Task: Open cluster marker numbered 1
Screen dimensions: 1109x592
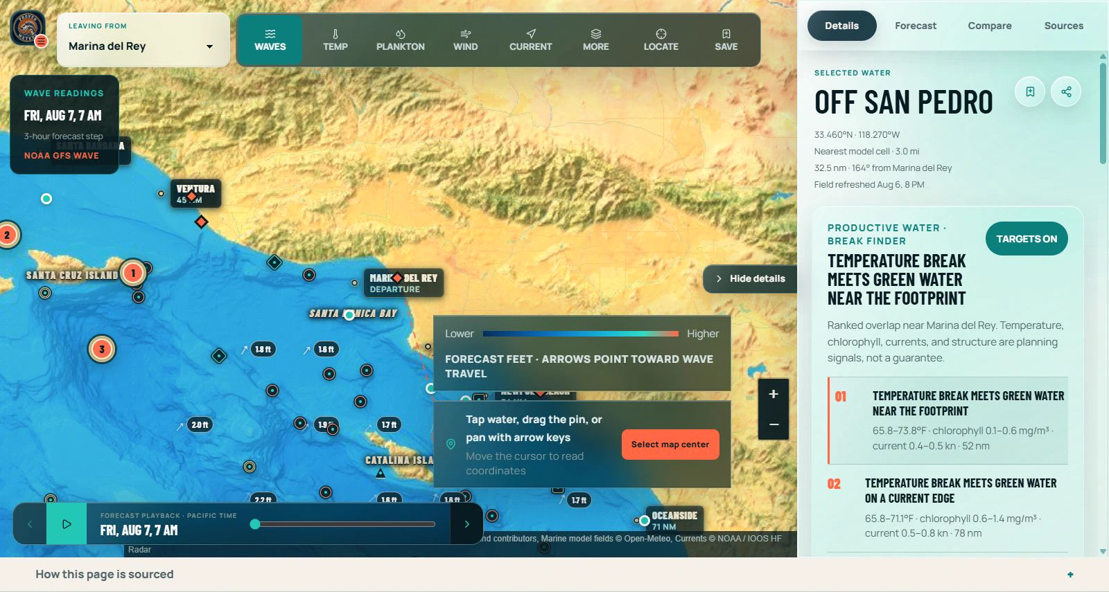Action: 133,273
